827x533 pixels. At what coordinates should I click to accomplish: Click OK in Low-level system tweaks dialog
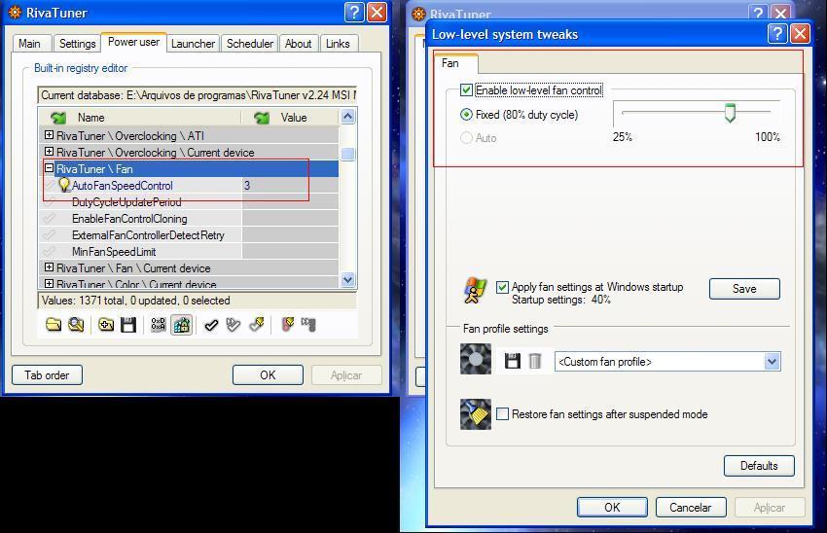click(x=612, y=507)
